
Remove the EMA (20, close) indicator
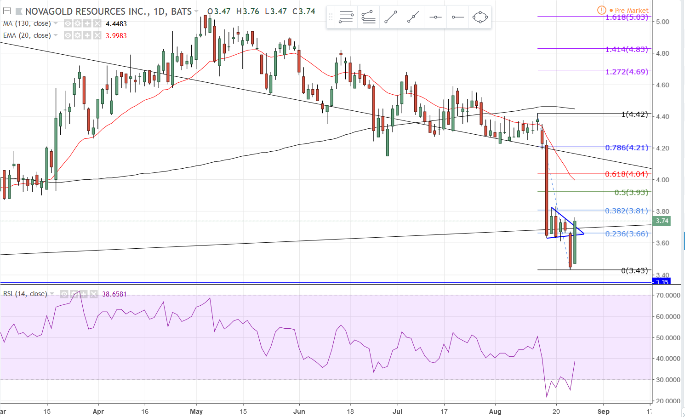tap(97, 35)
